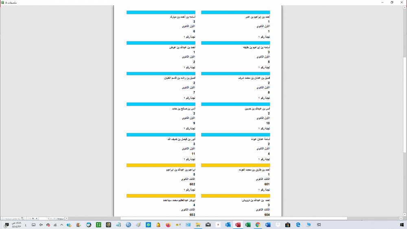This screenshot has height=229, width=407.
Task: Click the value '11' in report
Action: [x=193, y=154]
